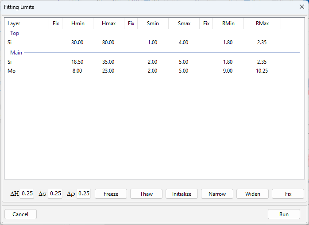Image resolution: width=309 pixels, height=225 pixels.
Task: Select the Smin column header
Action: 153,23
